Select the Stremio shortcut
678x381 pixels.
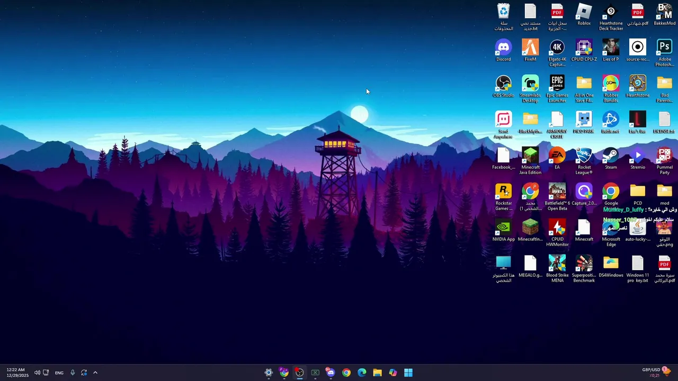638,158
